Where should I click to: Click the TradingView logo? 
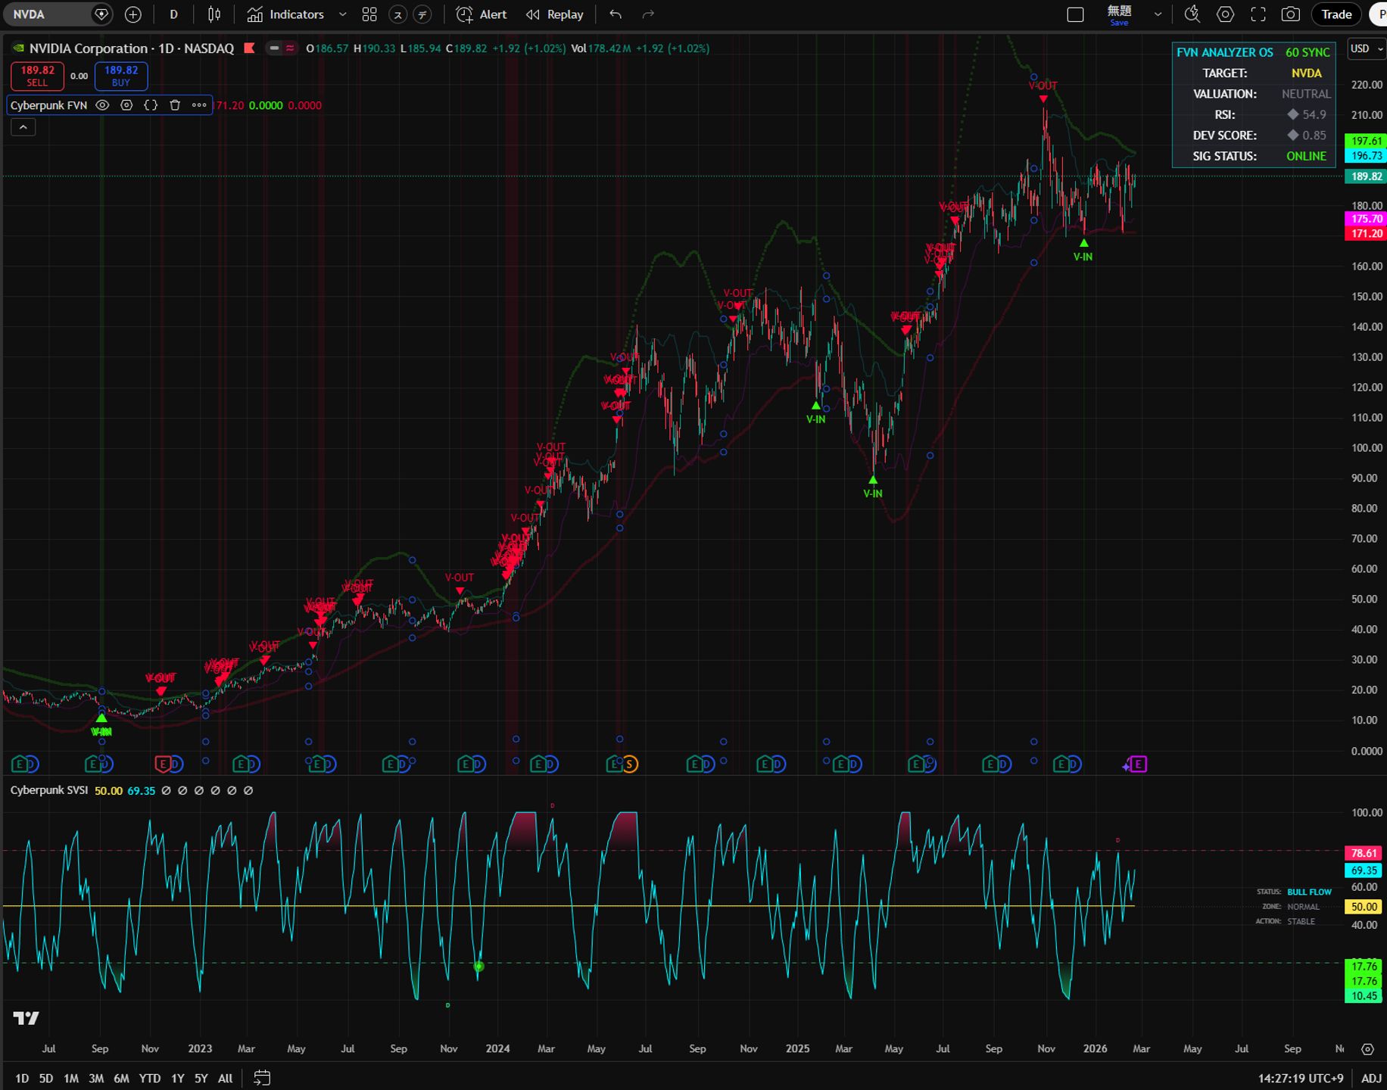pos(26,1018)
